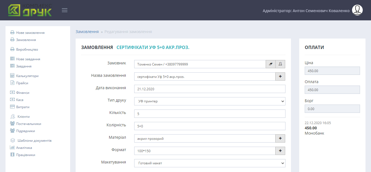Image resolution: width=371 pixels, height=172 pixels.
Task: Open the administrator profile avatar
Action: [x=357, y=10]
